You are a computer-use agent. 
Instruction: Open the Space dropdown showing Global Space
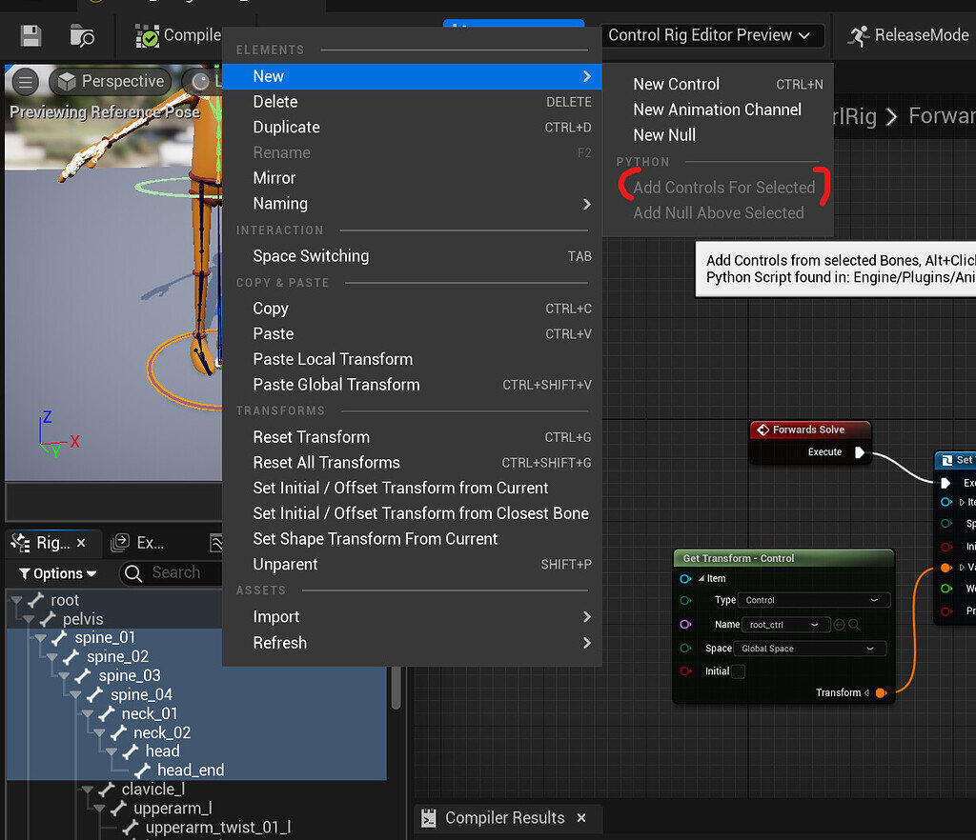808,648
